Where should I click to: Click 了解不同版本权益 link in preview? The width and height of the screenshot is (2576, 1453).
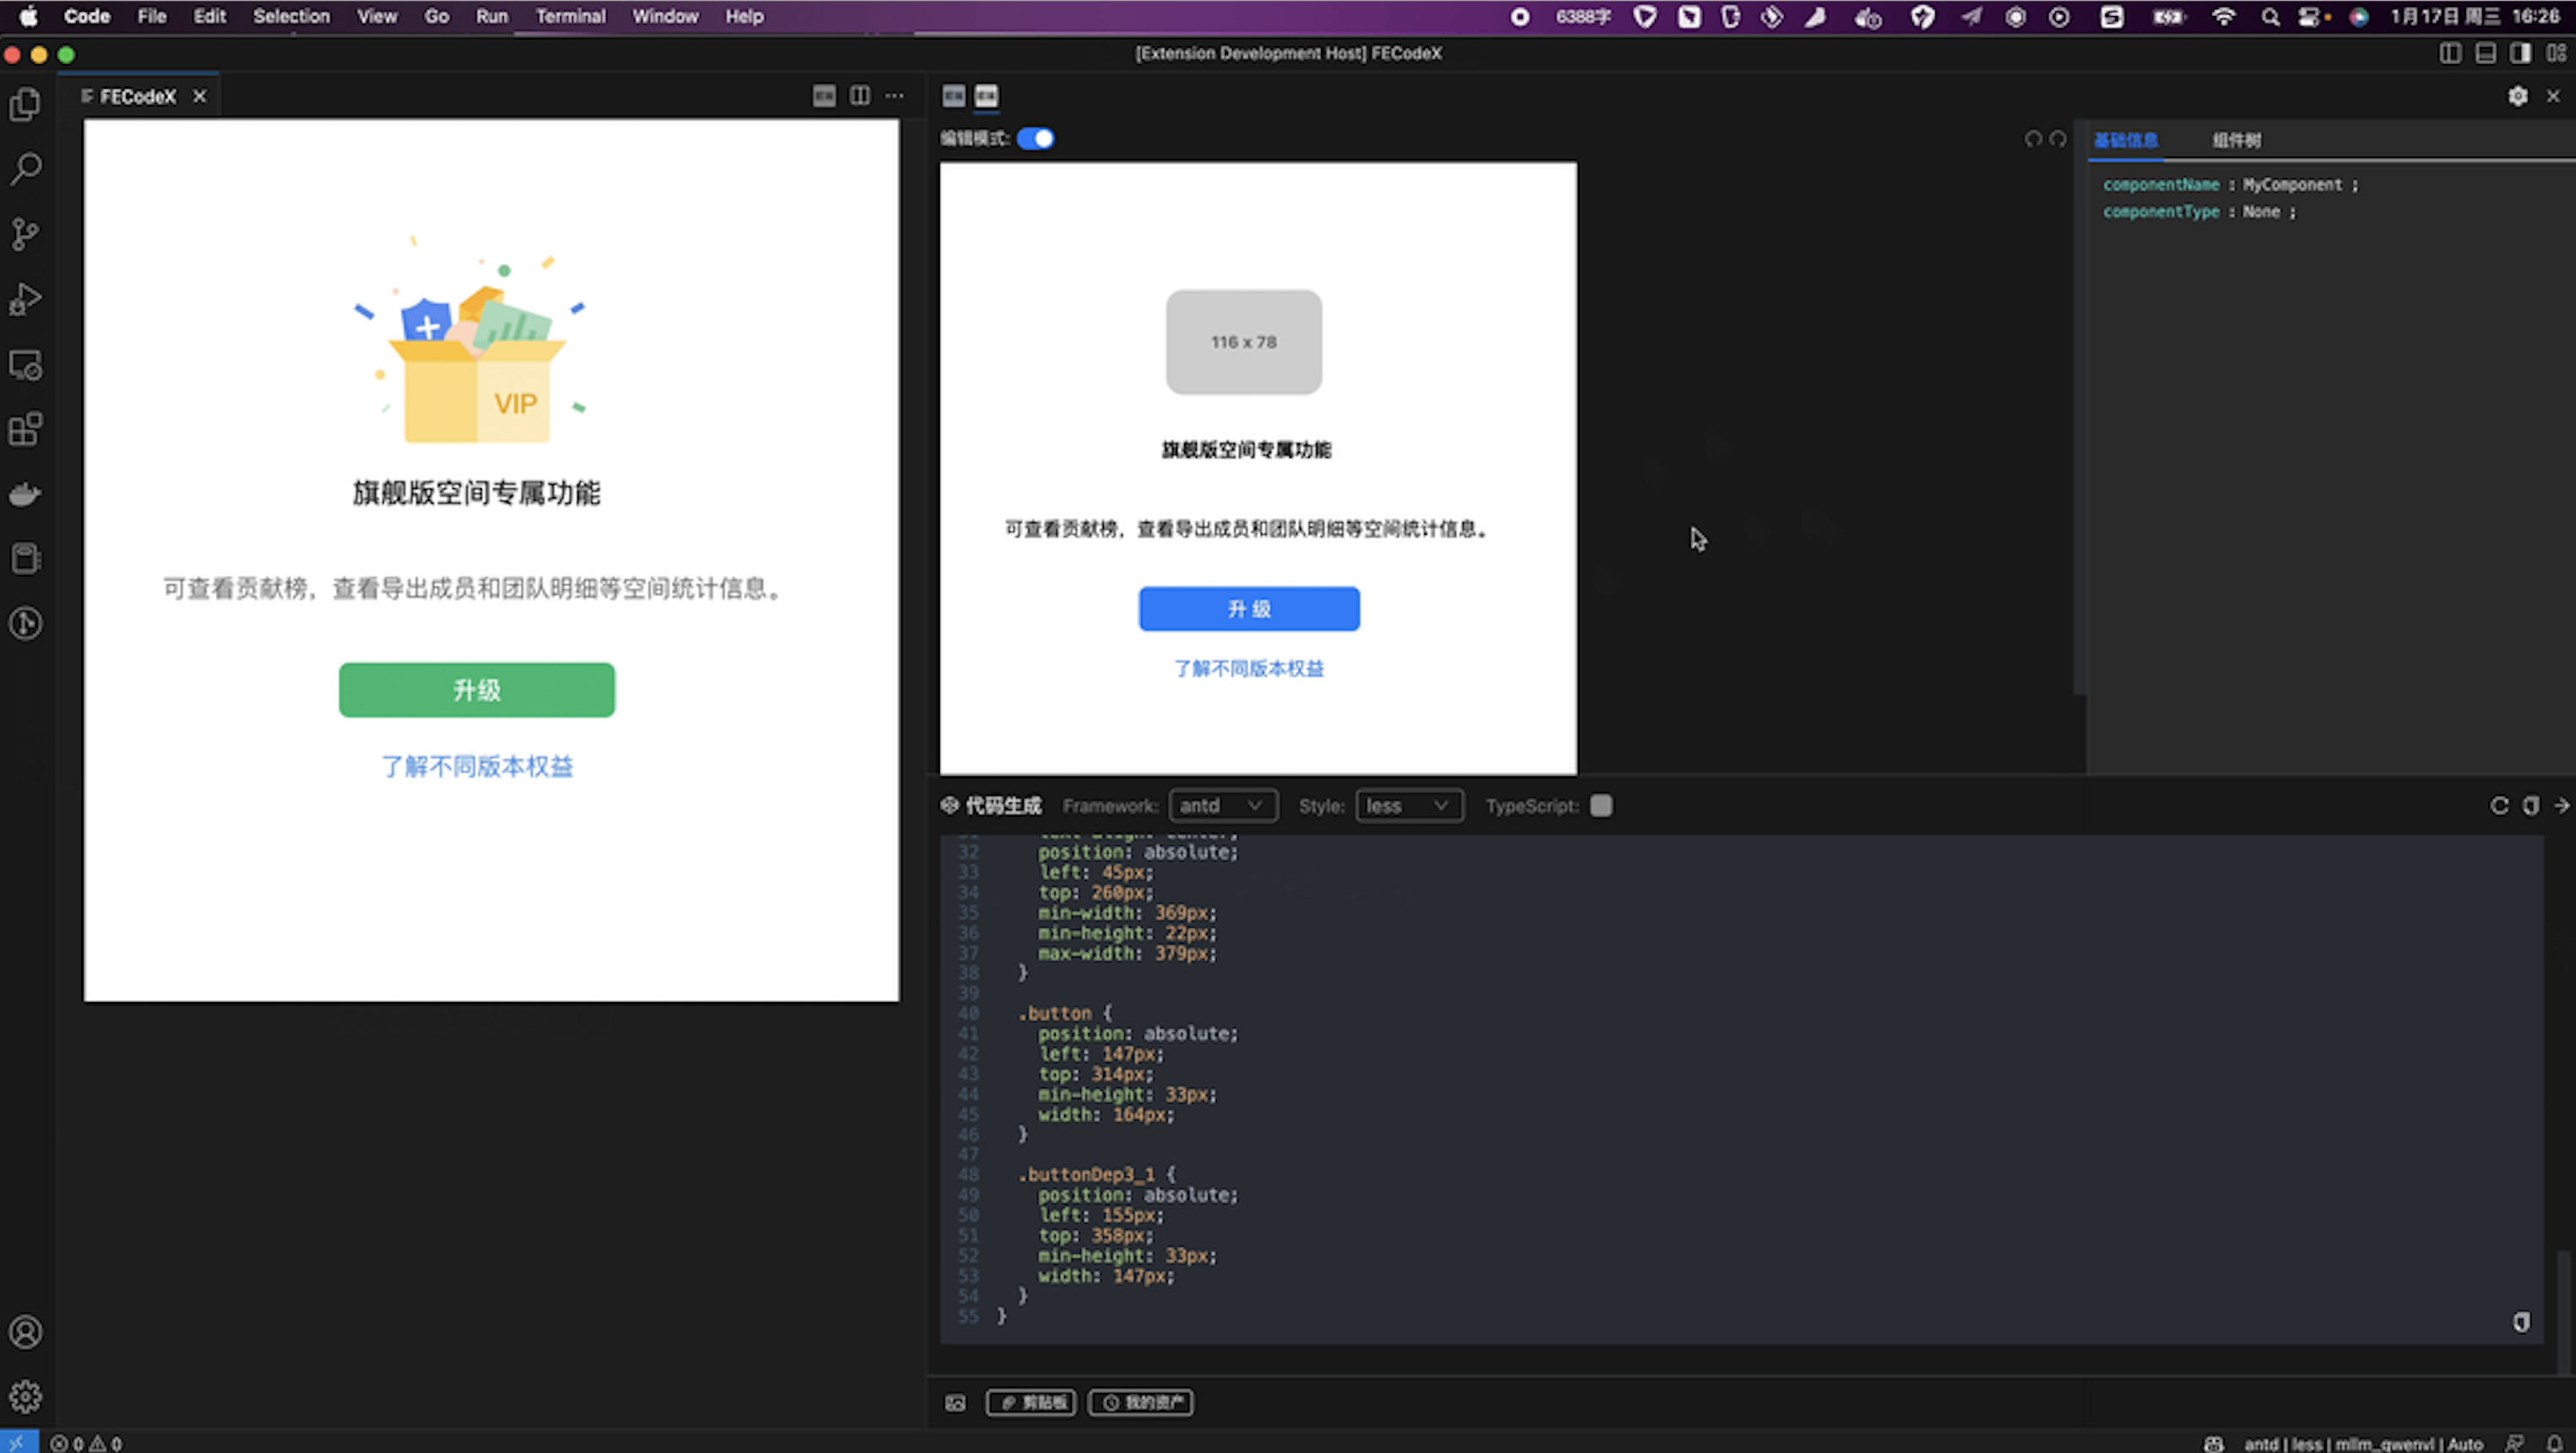[x=1248, y=668]
